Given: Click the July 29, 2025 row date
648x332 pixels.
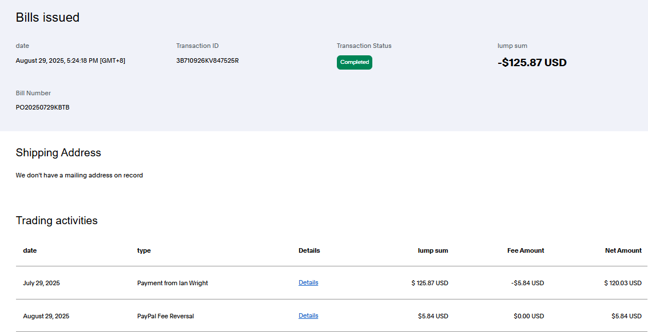Looking at the screenshot, I should pyautogui.click(x=41, y=283).
